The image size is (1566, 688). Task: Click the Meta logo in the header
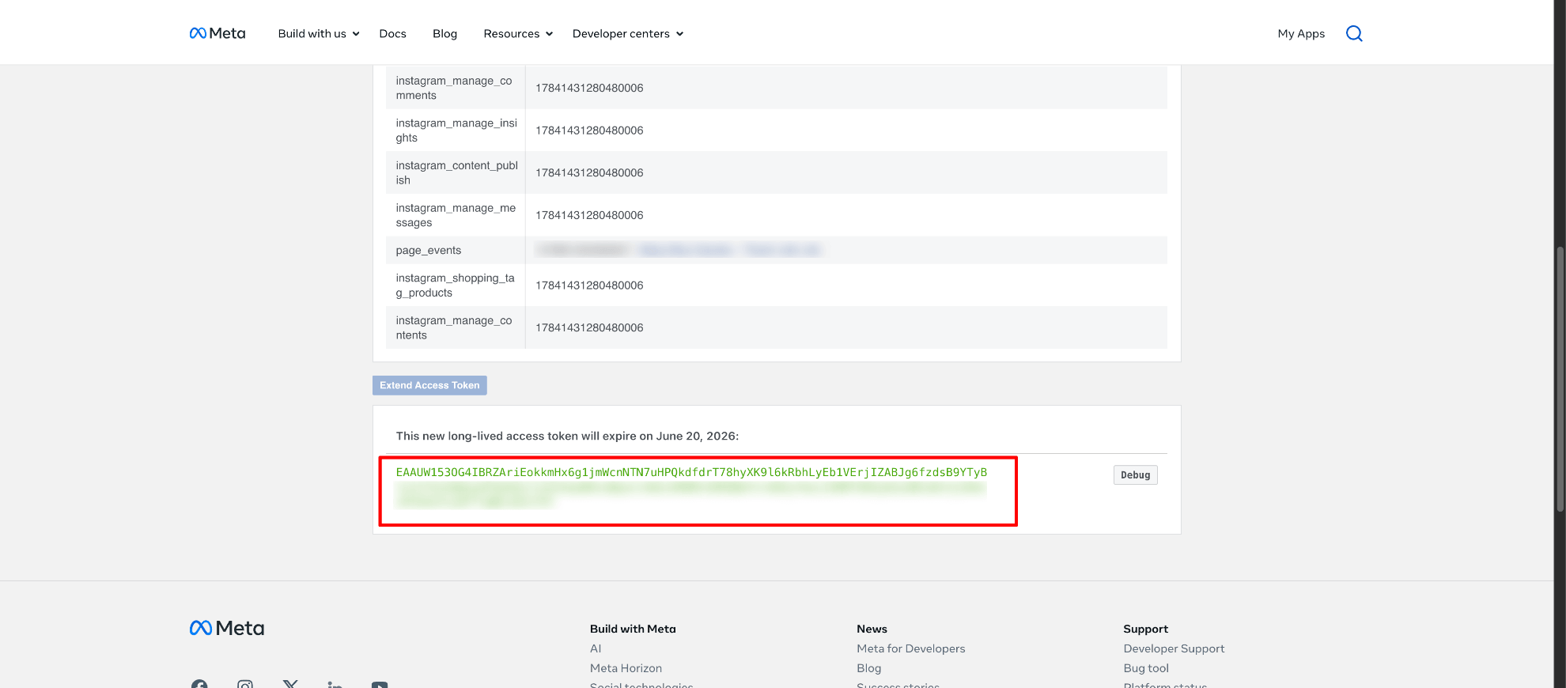pyautogui.click(x=217, y=33)
